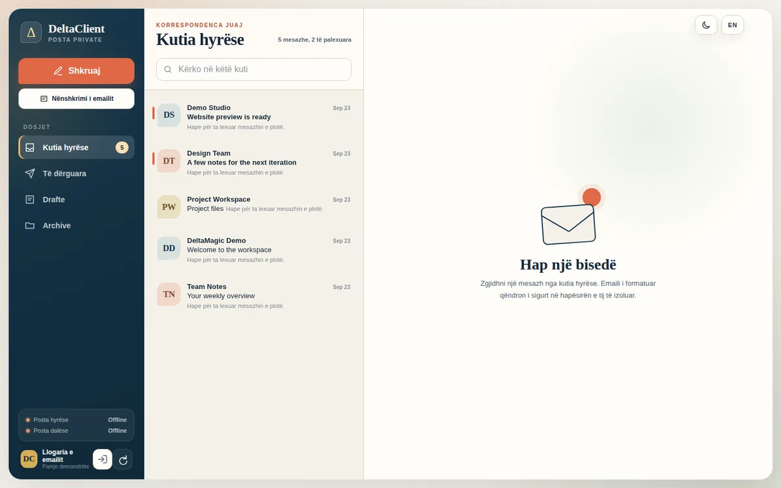
Task: Open Team Notes weekly overview message
Action: (x=254, y=295)
